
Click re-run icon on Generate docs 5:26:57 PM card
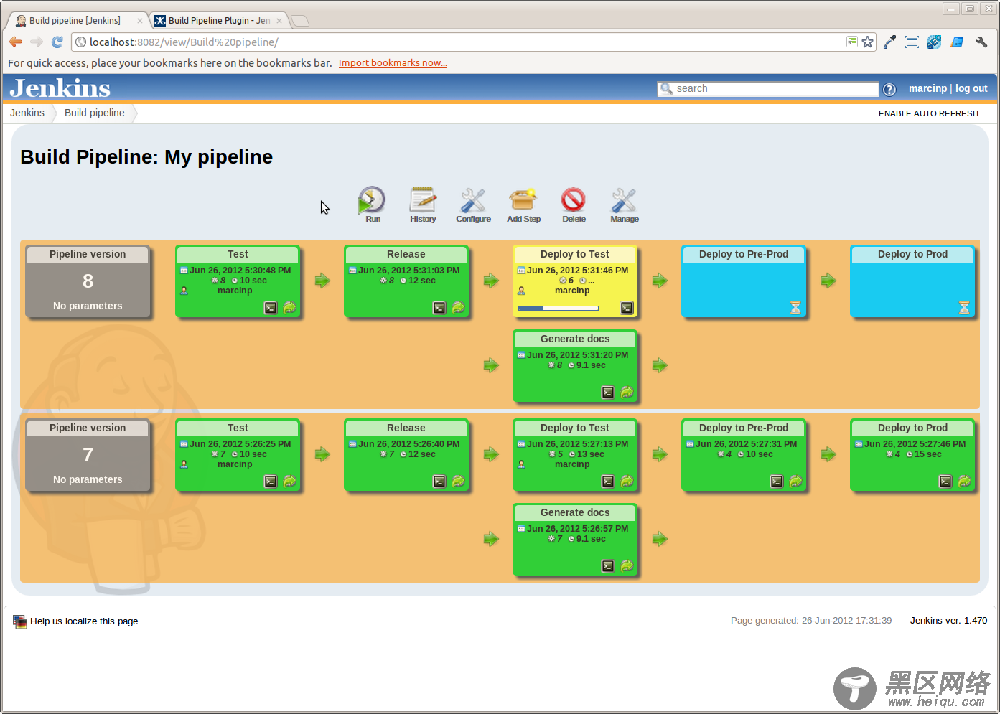627,566
